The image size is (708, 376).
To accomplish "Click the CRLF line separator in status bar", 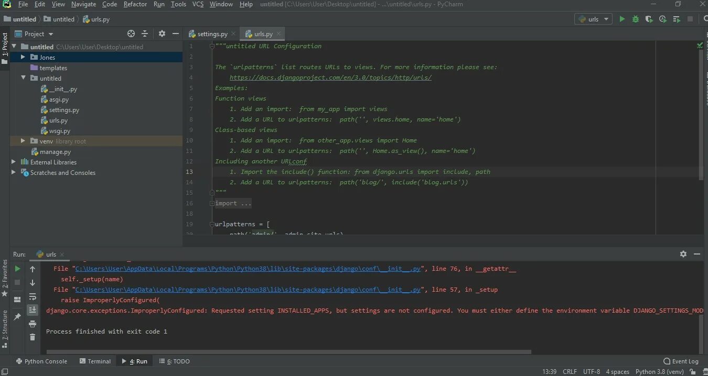I will pos(570,372).
